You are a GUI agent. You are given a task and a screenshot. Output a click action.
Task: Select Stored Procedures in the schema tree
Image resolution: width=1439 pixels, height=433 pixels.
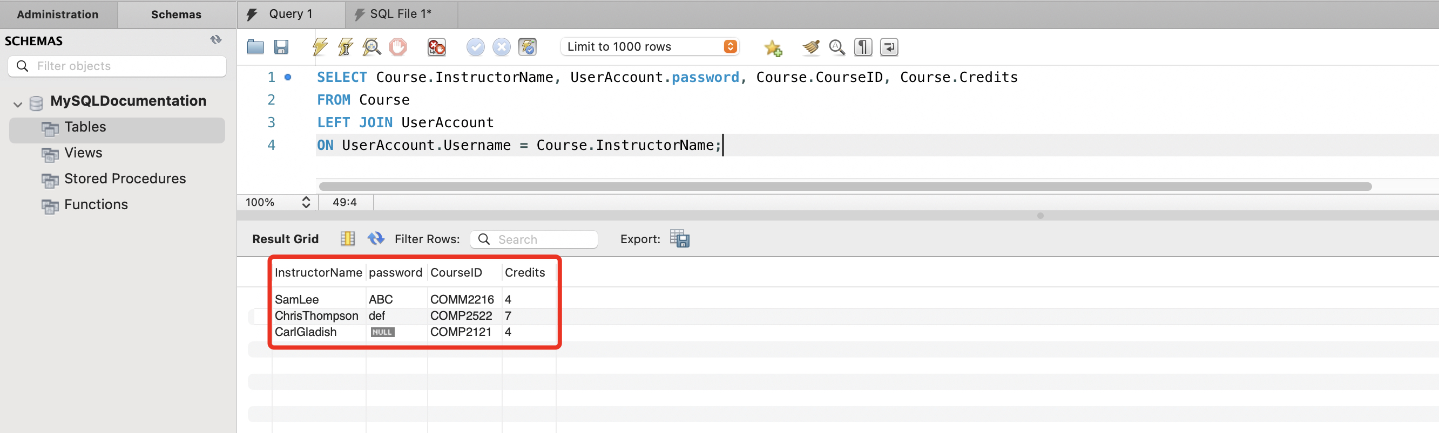click(125, 178)
